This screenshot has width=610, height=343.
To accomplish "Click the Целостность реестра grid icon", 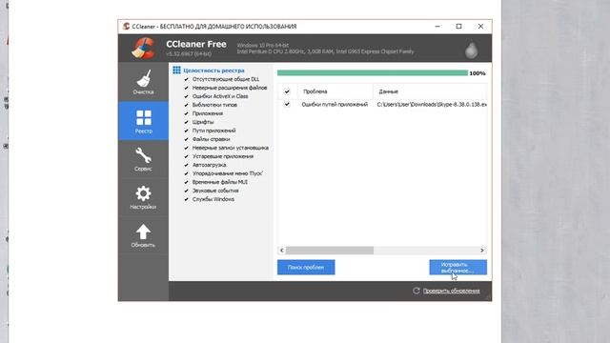I will pyautogui.click(x=176, y=70).
